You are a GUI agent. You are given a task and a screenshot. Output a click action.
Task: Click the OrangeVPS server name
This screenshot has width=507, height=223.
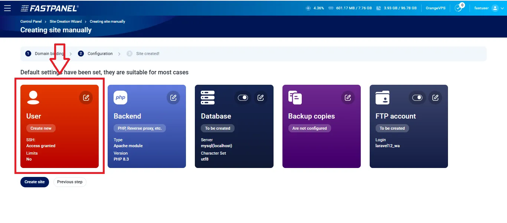coord(435,8)
